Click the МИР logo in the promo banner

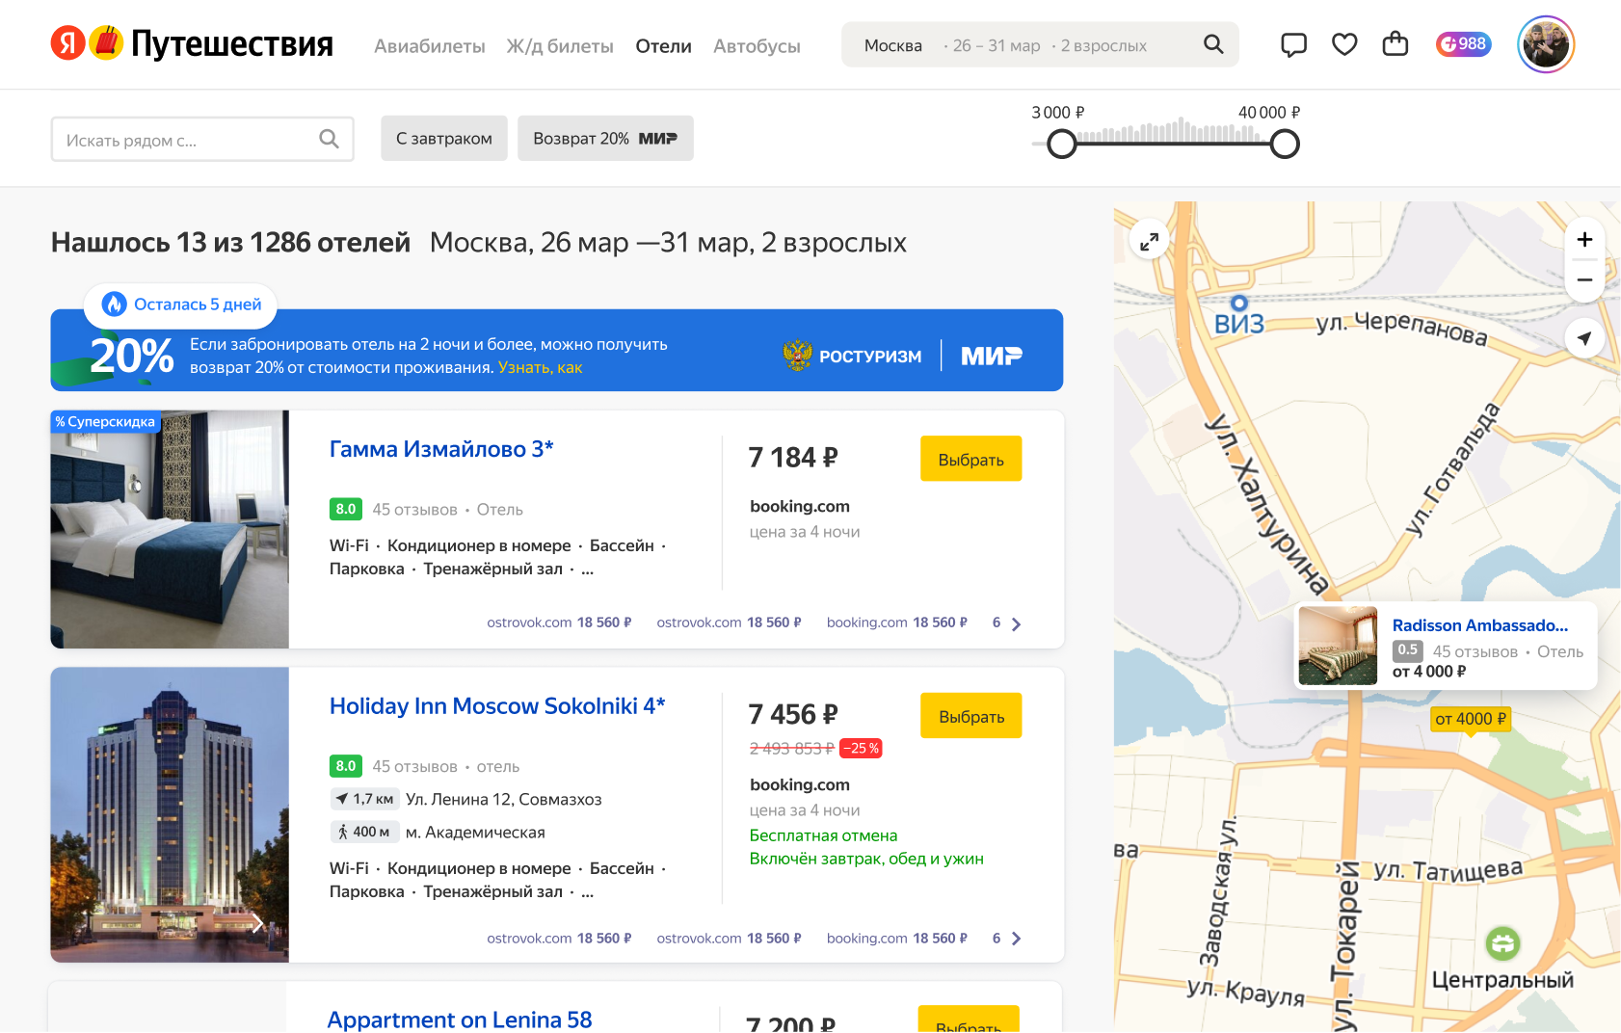click(992, 356)
